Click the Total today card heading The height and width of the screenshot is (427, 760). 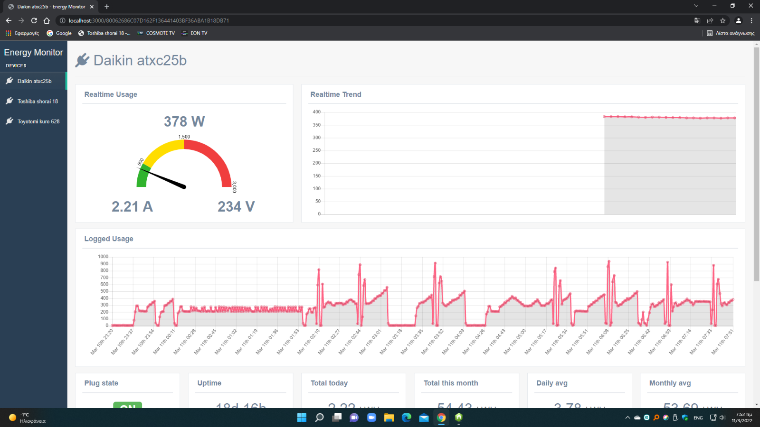[329, 383]
